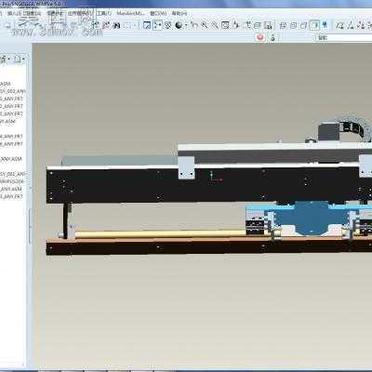Screen dimensions: 372x372
Task: Toggle the Enhanced Realism icon
Action: [325, 25]
